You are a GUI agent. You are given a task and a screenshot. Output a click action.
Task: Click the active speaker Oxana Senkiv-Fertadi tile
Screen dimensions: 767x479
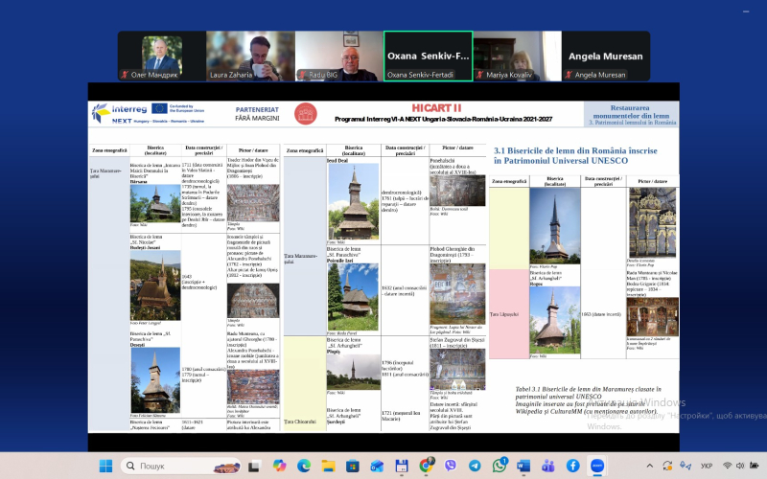pyautogui.click(x=428, y=56)
